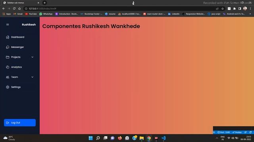This screenshot has width=254, height=142.
Task: Open the taskbar clock and date
Action: tap(246, 138)
